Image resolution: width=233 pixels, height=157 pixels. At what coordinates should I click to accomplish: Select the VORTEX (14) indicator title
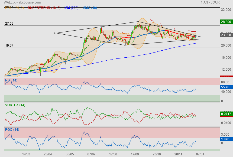(15, 105)
